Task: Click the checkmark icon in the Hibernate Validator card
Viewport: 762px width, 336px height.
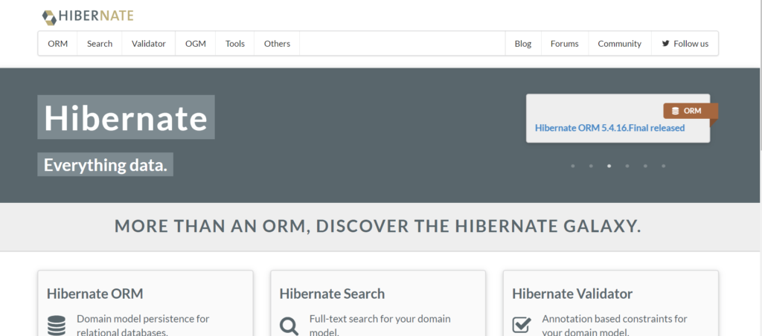Action: pyautogui.click(x=522, y=325)
